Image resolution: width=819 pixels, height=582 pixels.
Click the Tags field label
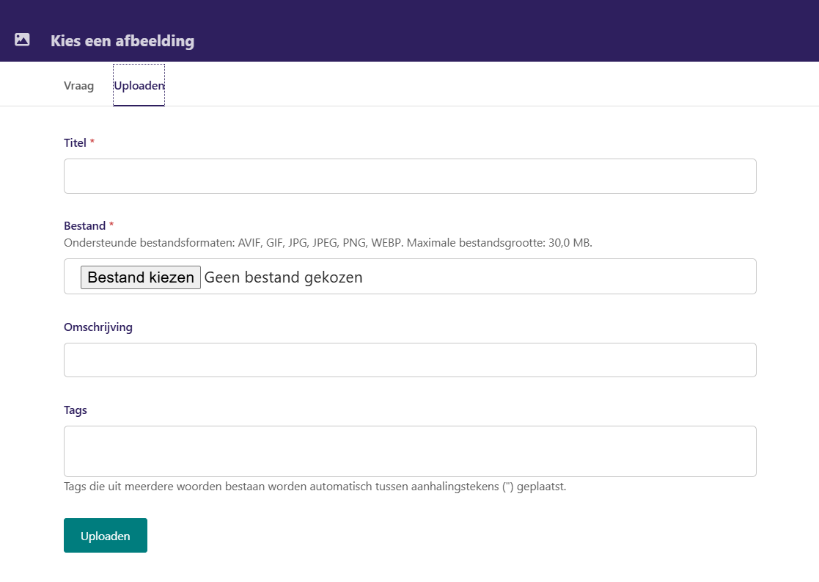[76, 410]
